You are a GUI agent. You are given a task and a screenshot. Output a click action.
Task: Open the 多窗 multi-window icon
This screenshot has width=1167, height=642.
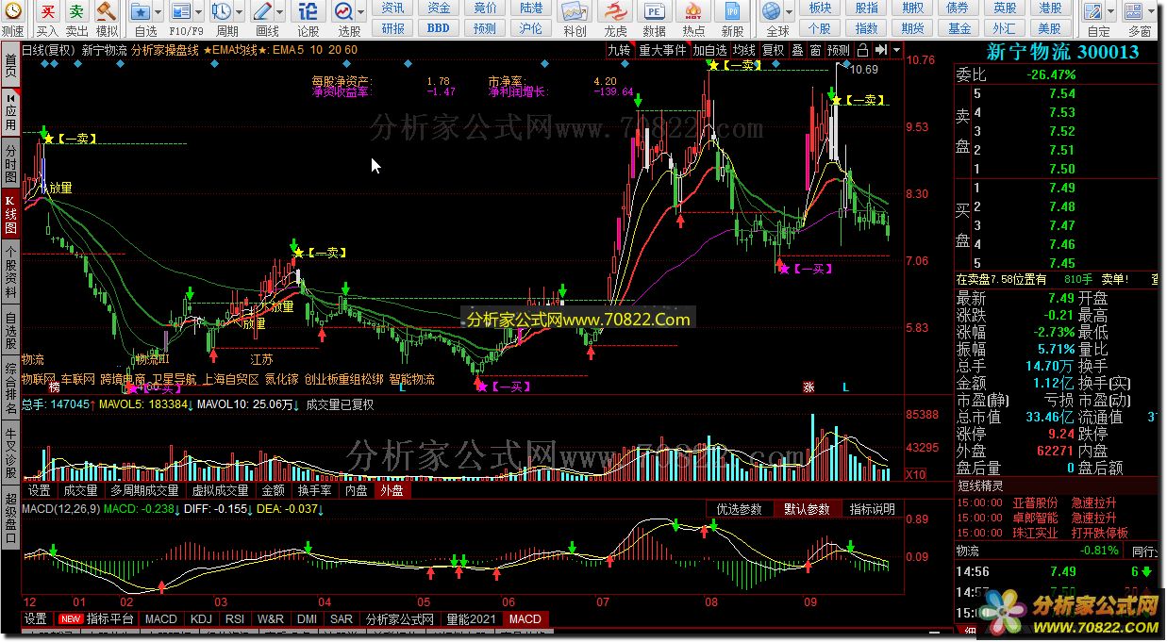[1135, 12]
